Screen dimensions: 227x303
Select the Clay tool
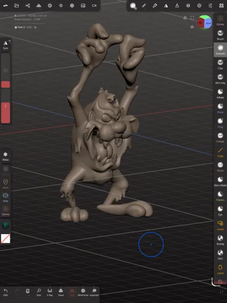point(220,64)
